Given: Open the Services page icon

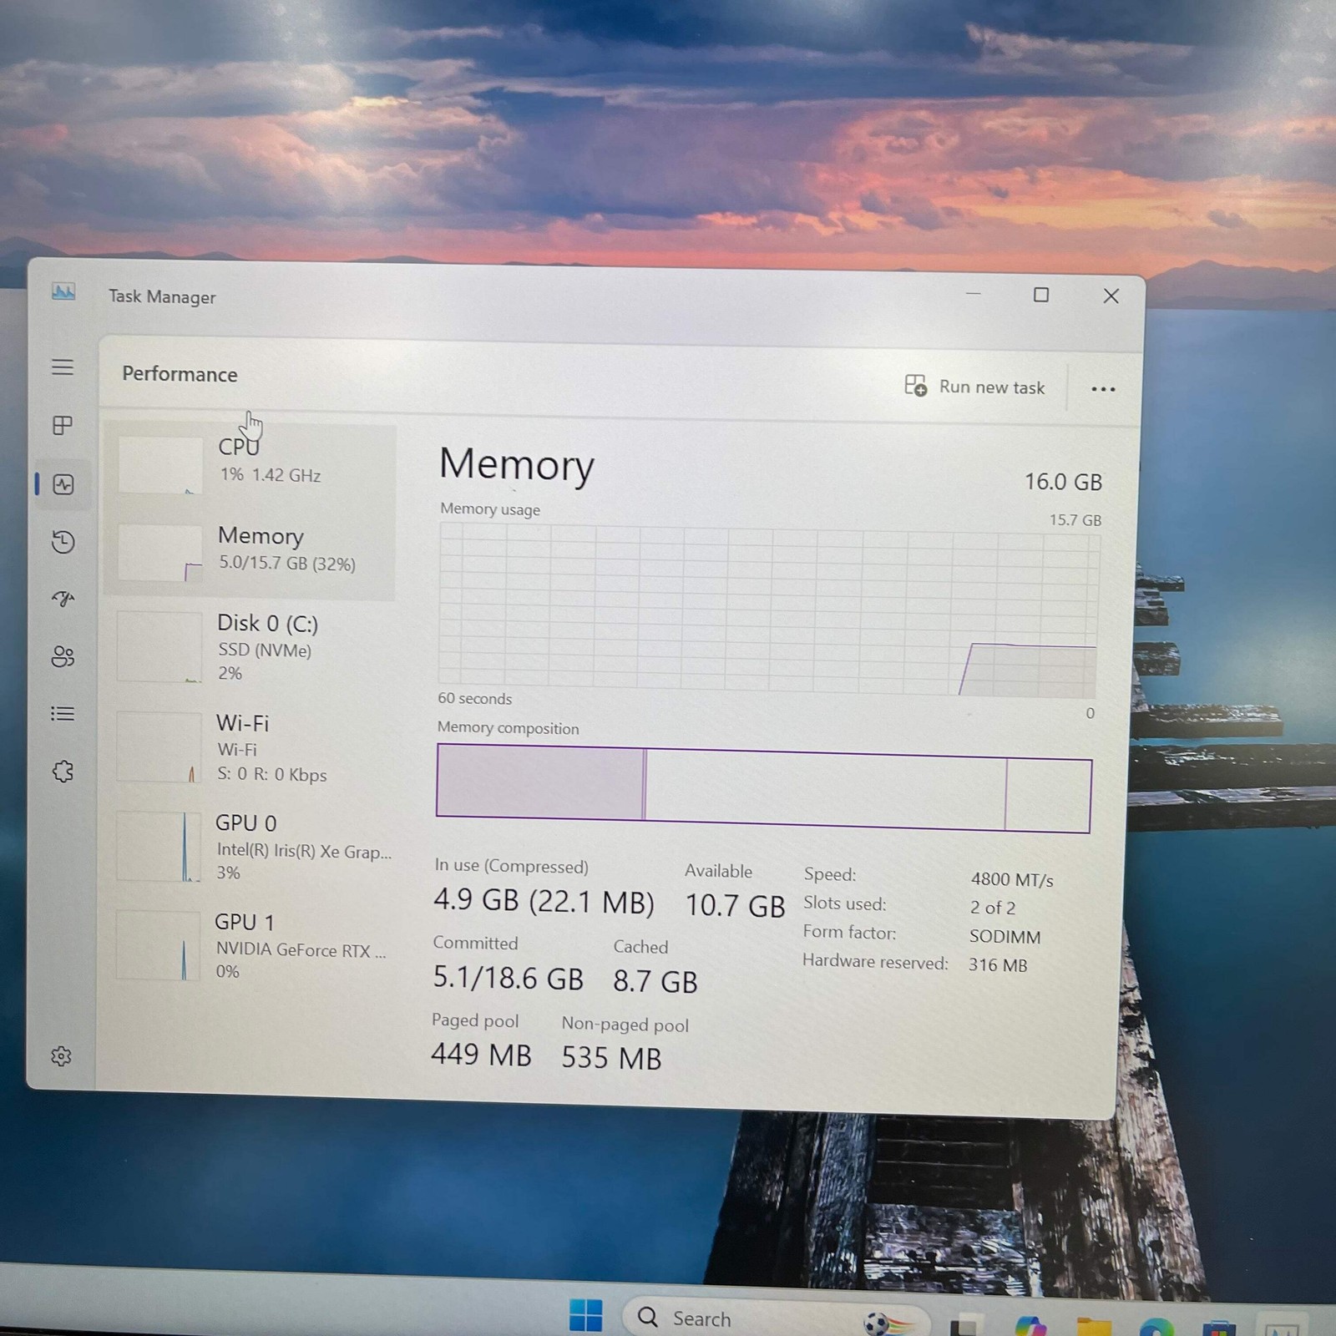Looking at the screenshot, I should (63, 772).
